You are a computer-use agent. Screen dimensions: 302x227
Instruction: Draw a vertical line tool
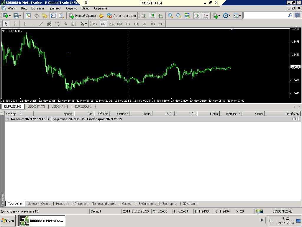(x=24, y=24)
